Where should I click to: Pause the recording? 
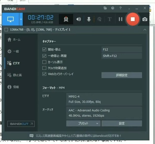click(120, 19)
